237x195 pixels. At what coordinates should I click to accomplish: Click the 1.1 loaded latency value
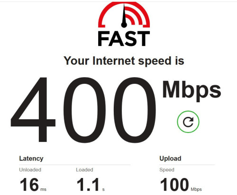(x=88, y=185)
